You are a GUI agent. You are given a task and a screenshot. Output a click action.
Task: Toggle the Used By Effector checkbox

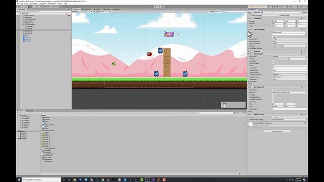[x=273, y=97]
